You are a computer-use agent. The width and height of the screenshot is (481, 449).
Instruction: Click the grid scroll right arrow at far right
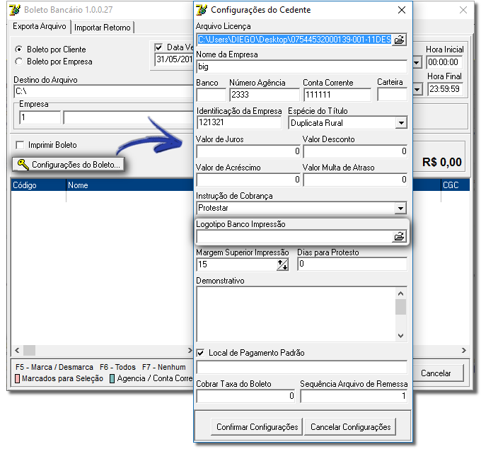(x=464, y=350)
